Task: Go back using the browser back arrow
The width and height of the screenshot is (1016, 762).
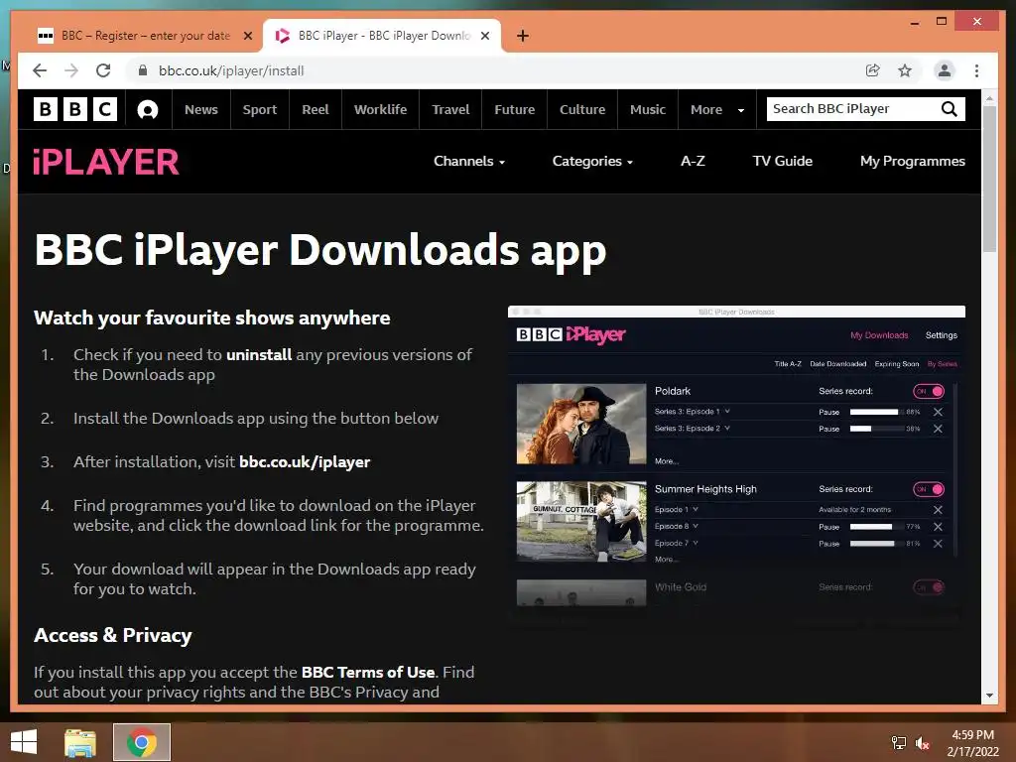Action: click(40, 70)
